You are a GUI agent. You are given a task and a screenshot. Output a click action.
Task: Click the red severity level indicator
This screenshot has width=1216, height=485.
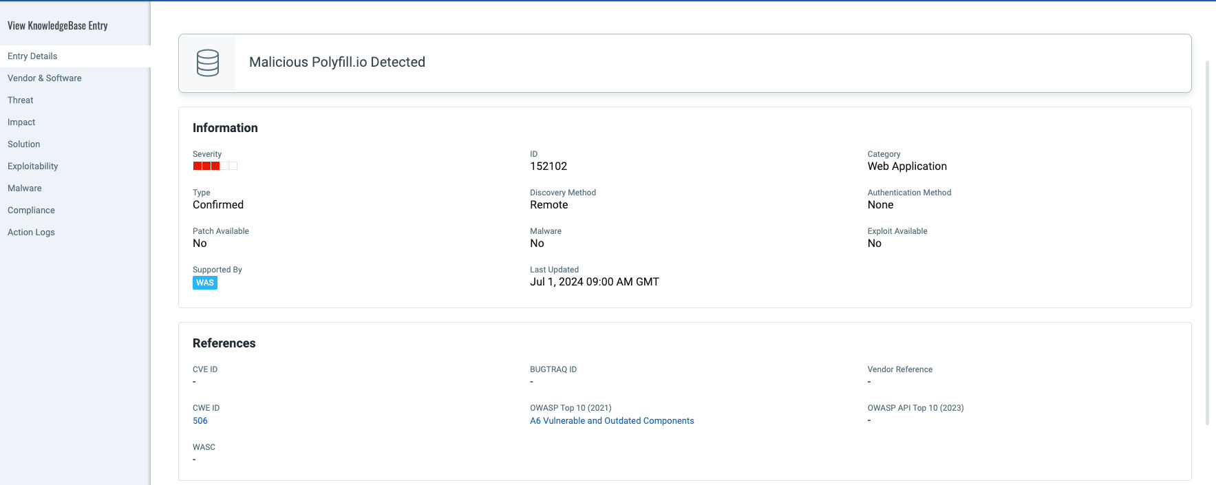tap(215, 166)
